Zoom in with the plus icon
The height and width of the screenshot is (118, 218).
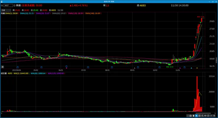(x=214, y=116)
